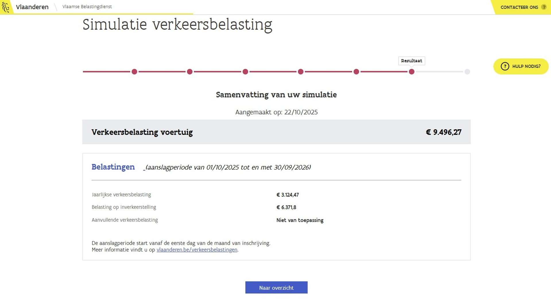Select the third progress step dot
The width and height of the screenshot is (551, 301).
click(245, 72)
